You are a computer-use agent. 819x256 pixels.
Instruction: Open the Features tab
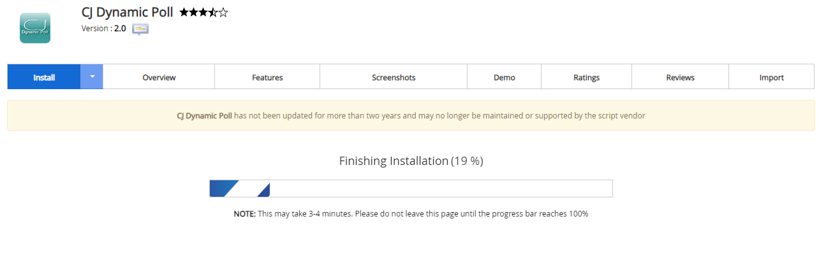267,77
